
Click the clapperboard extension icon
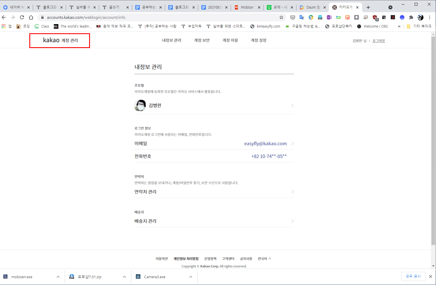pos(384,17)
